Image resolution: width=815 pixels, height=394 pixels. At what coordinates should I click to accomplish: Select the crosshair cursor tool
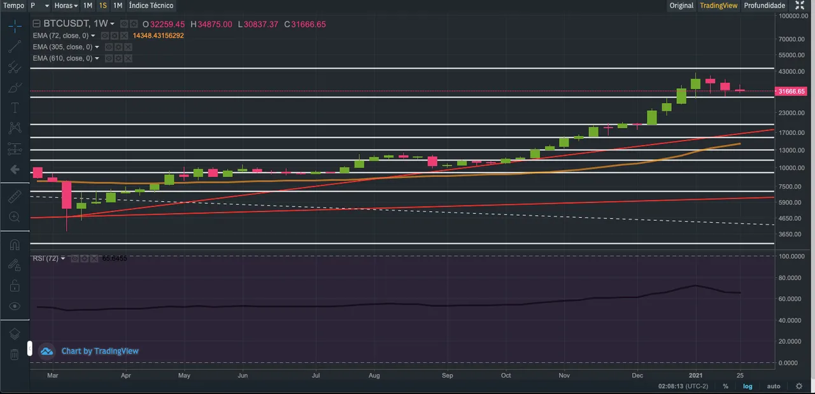tap(15, 26)
